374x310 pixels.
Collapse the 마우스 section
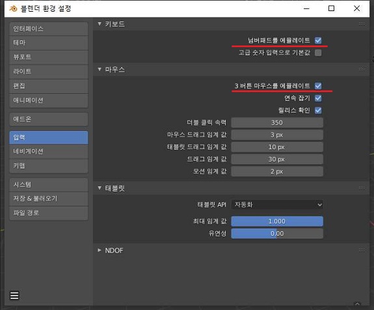pos(100,70)
